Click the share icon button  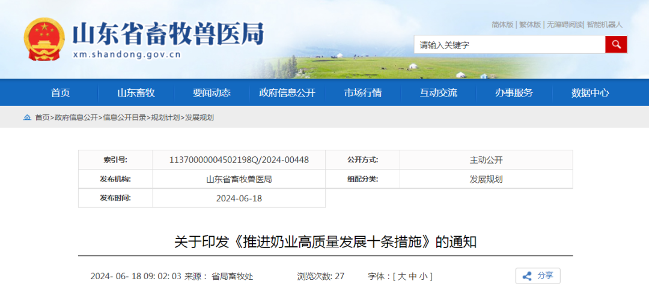tap(538, 276)
